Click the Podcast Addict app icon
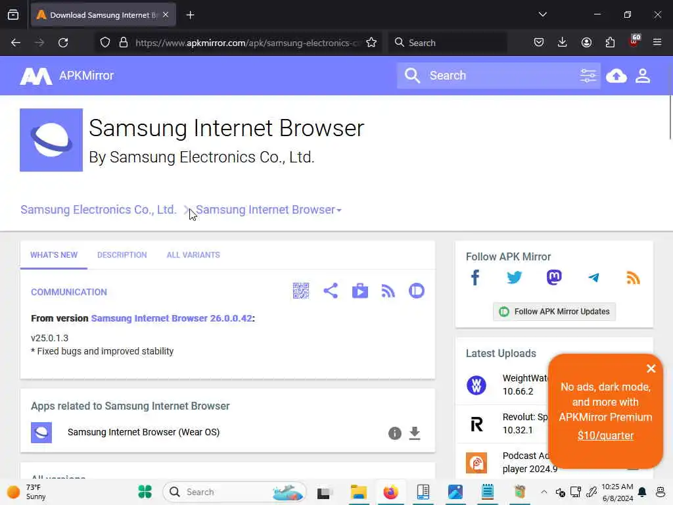This screenshot has width=673, height=505. (476, 462)
